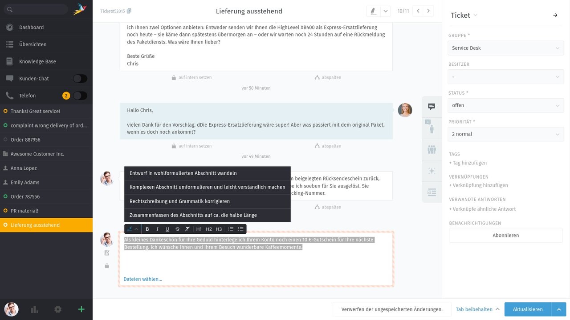Open the admin settings gear icon

pos(58,309)
